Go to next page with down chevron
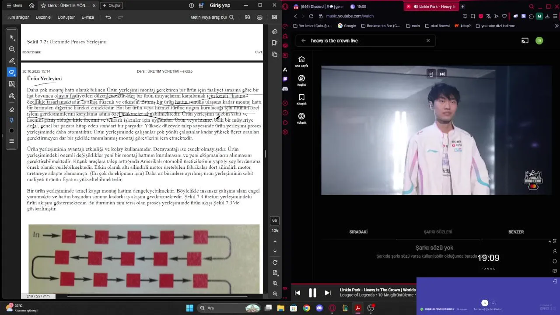This screenshot has width=560, height=315. pos(275,251)
